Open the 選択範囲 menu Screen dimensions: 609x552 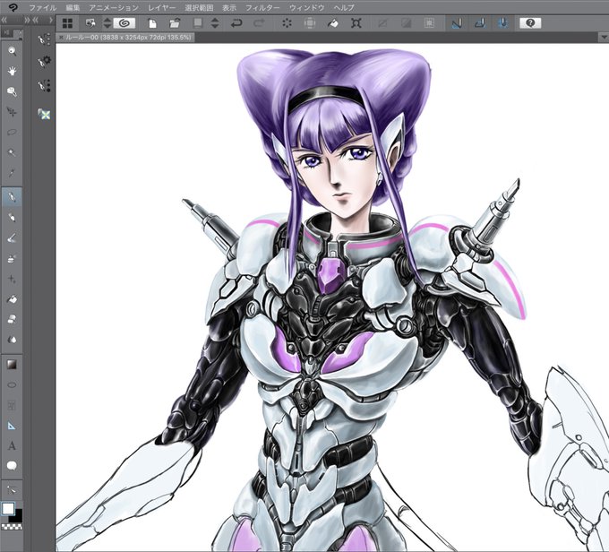(199, 7)
